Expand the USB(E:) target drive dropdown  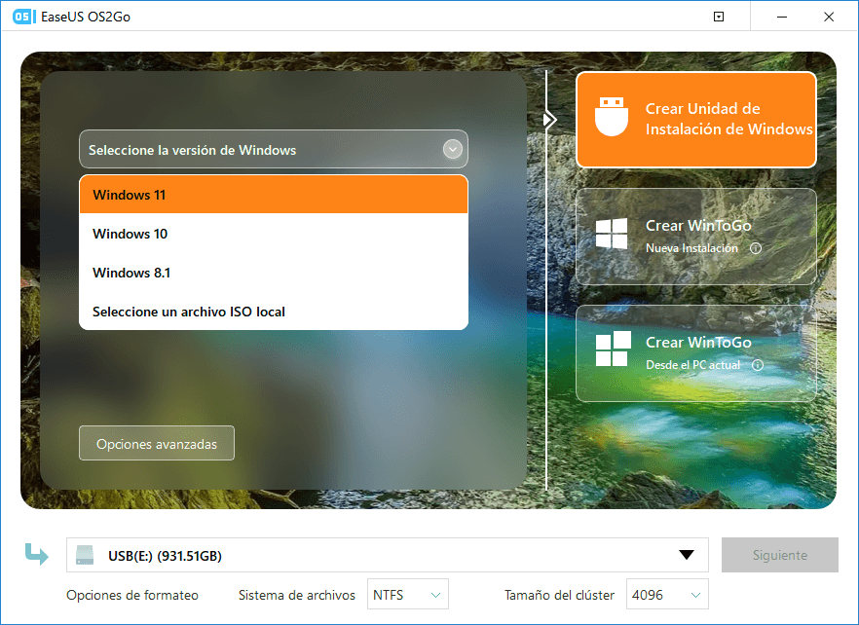click(x=687, y=555)
